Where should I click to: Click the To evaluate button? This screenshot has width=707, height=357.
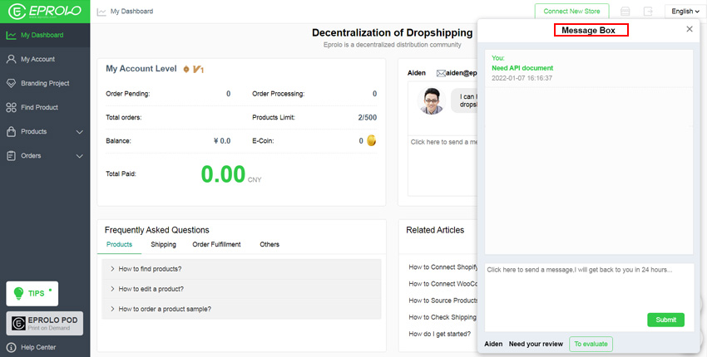tap(591, 344)
